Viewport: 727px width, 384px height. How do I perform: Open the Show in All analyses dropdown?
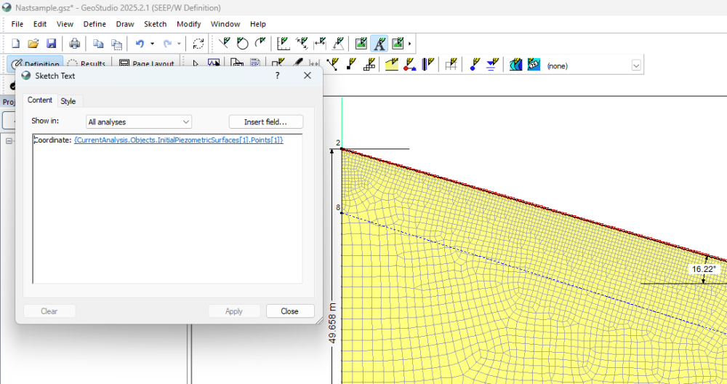(x=139, y=122)
